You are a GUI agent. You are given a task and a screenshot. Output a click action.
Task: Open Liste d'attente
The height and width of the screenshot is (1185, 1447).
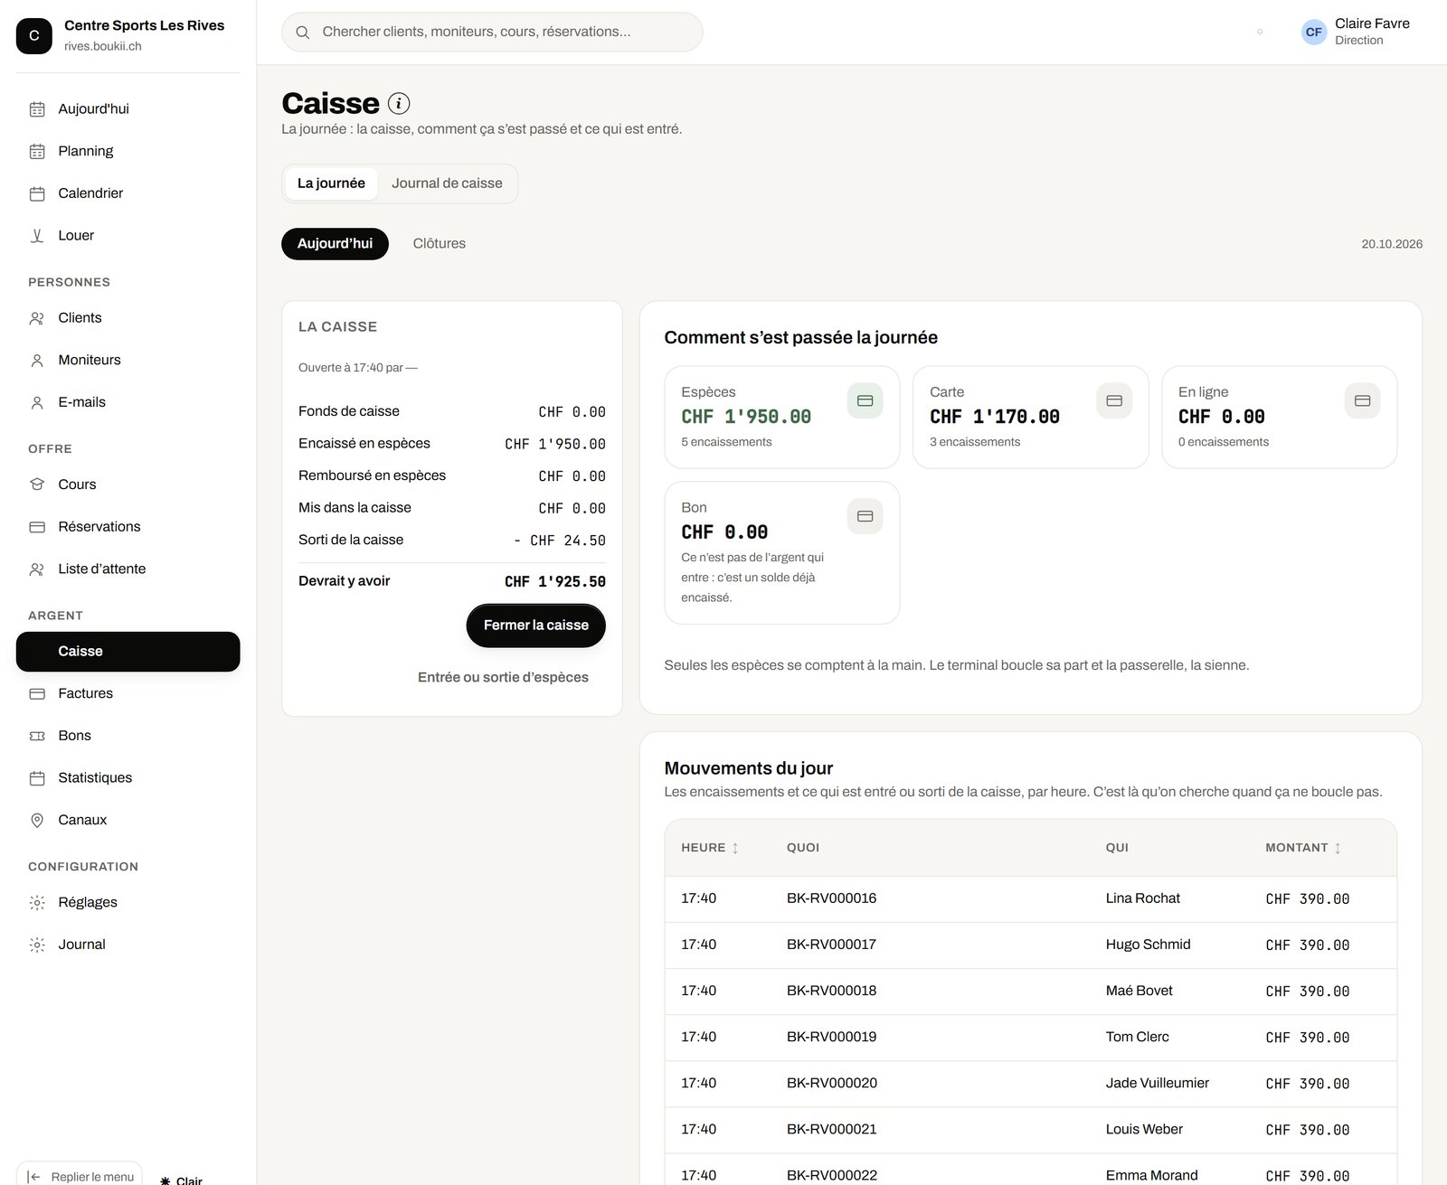pyautogui.click(x=128, y=569)
